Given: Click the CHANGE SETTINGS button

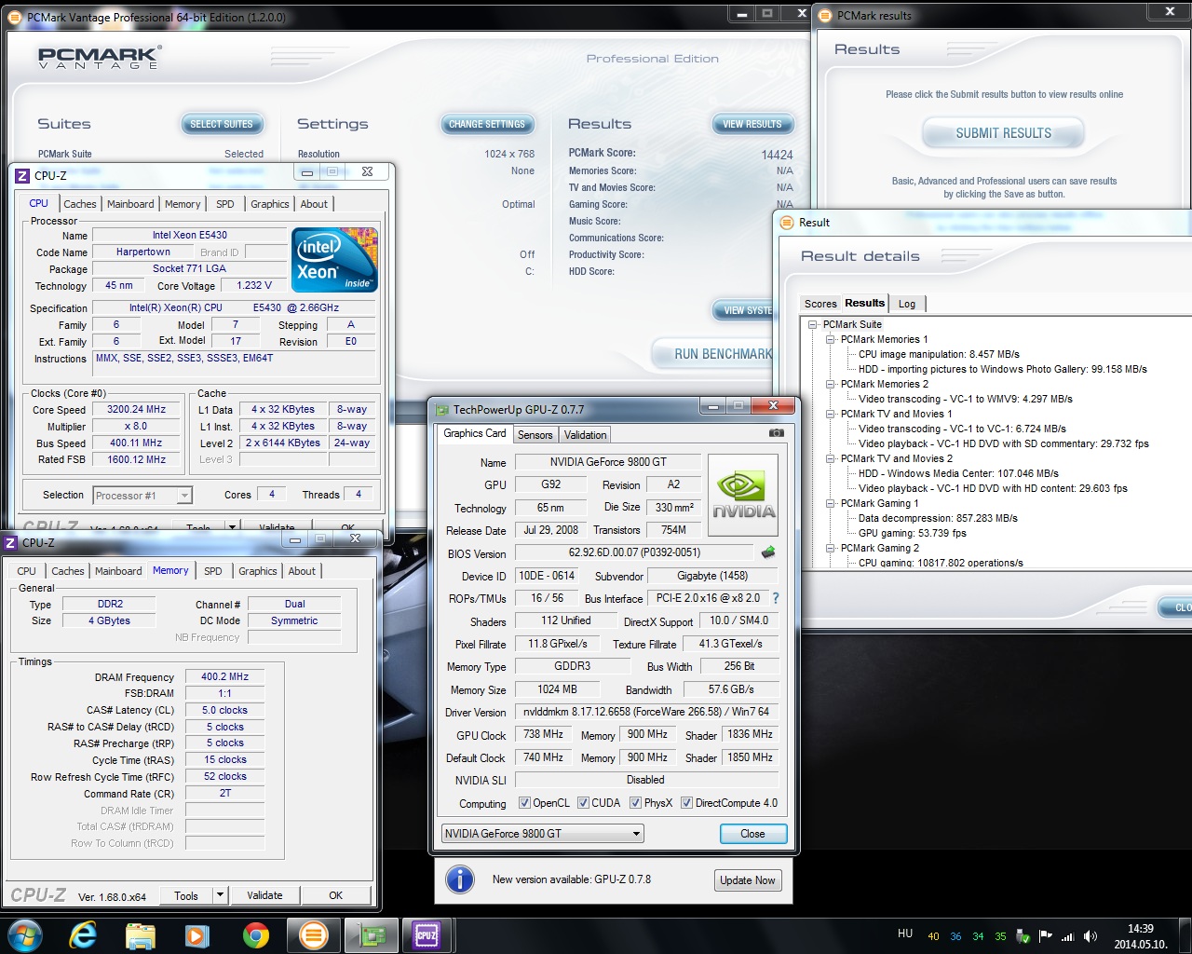Looking at the screenshot, I should (x=487, y=124).
